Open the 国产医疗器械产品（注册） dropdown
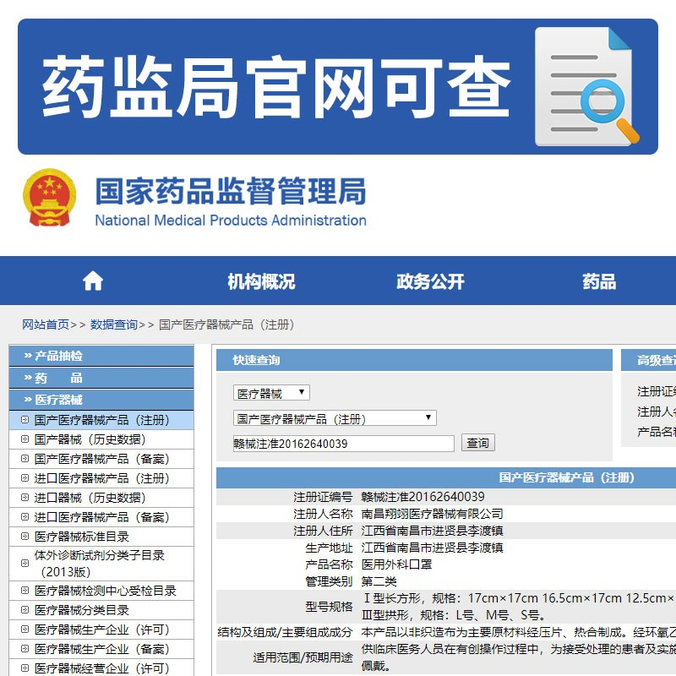 [x=334, y=418]
